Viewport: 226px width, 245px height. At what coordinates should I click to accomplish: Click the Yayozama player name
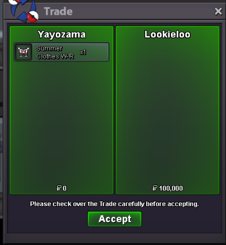click(x=62, y=34)
